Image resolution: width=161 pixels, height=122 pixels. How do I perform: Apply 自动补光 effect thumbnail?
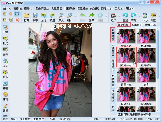point(126,75)
